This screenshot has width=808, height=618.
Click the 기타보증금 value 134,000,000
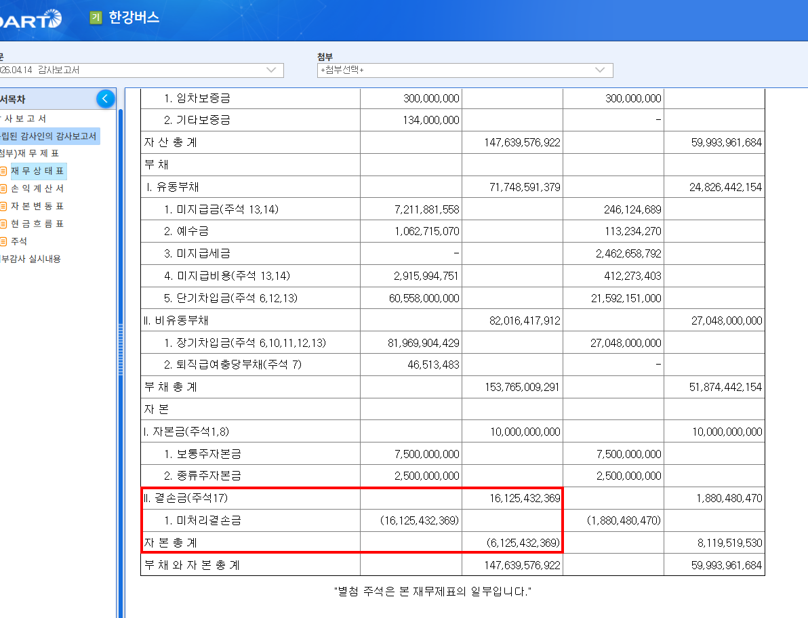(431, 121)
